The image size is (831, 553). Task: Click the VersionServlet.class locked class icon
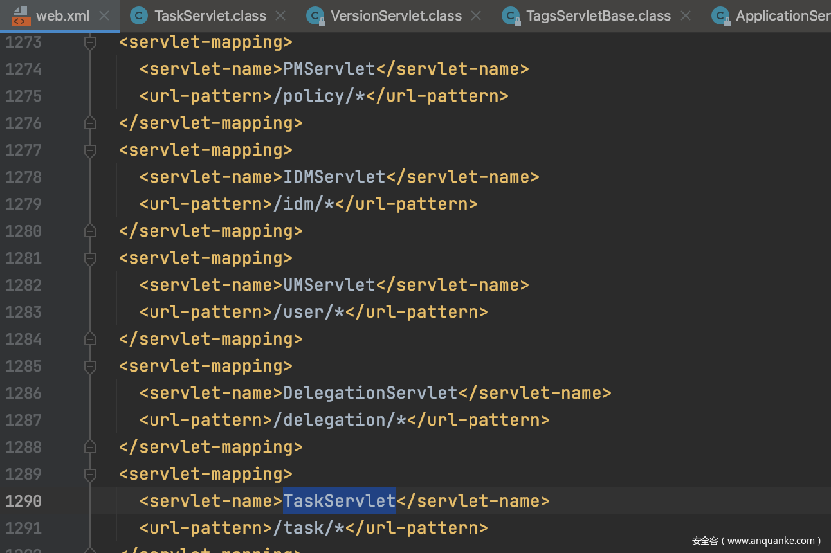pos(315,15)
